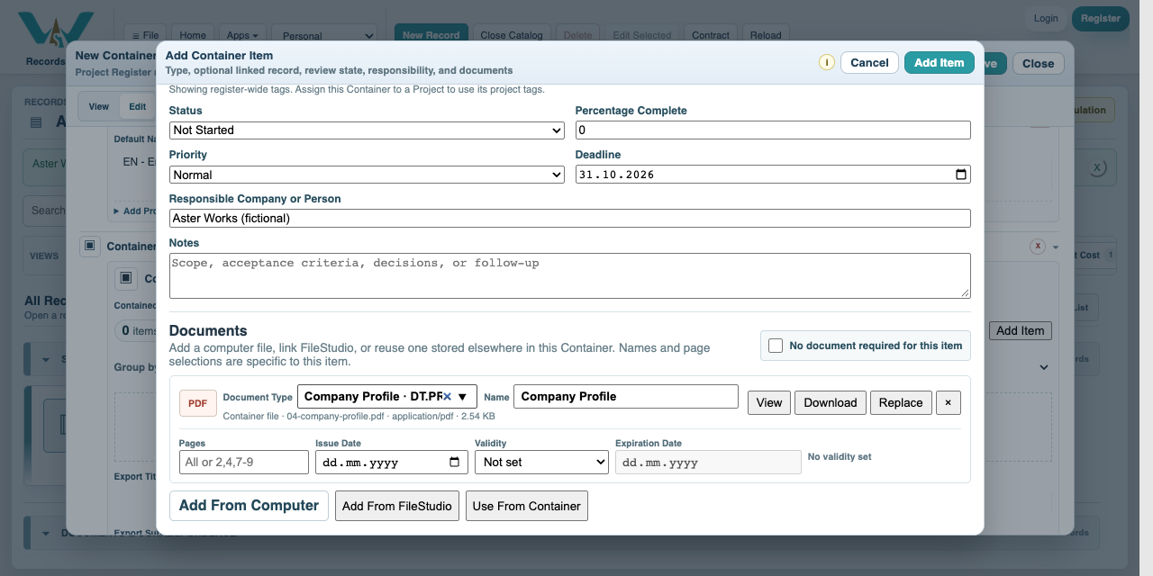Open the Status dropdown
The width and height of the screenshot is (1153, 576).
[367, 130]
